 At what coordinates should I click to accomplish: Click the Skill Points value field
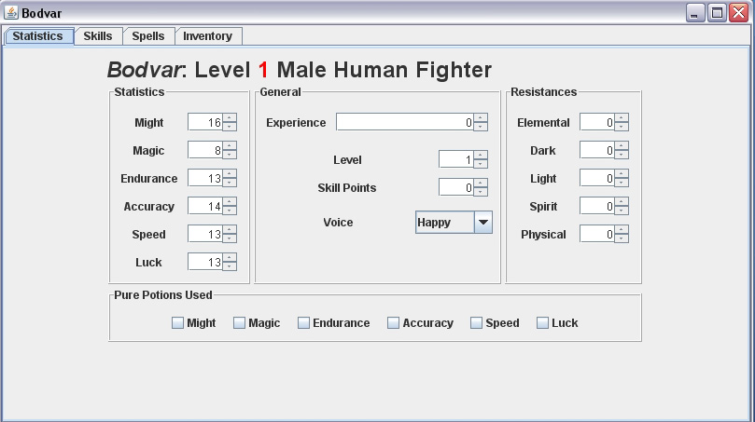[456, 187]
